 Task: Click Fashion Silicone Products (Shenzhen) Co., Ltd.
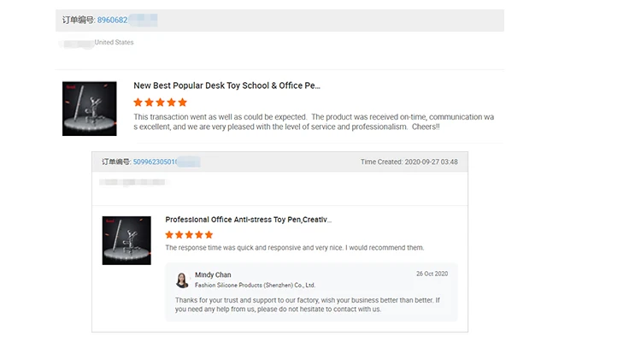[x=255, y=285]
